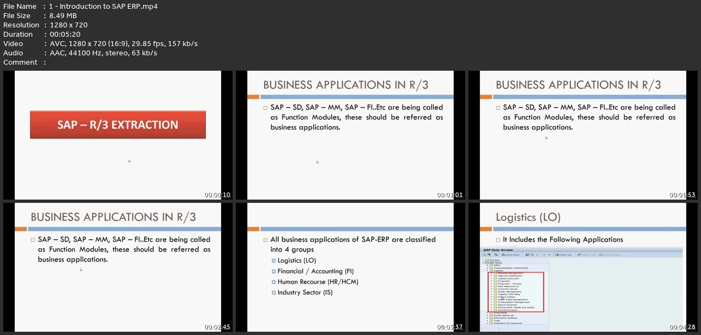Click 'It Includes the Following Applications' text
The height and width of the screenshot is (335, 701).
click(563, 240)
